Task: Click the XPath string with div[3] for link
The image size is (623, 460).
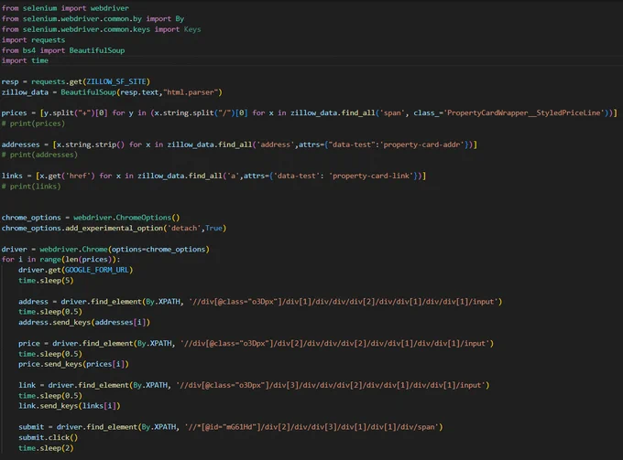Action: click(x=331, y=385)
